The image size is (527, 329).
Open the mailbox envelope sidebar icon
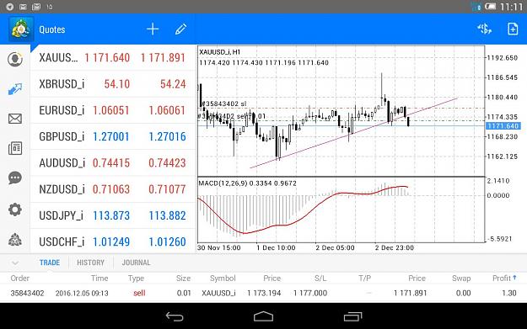coord(15,119)
